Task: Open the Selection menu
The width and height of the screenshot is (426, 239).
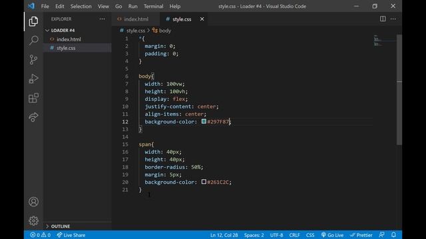Action: (x=81, y=6)
